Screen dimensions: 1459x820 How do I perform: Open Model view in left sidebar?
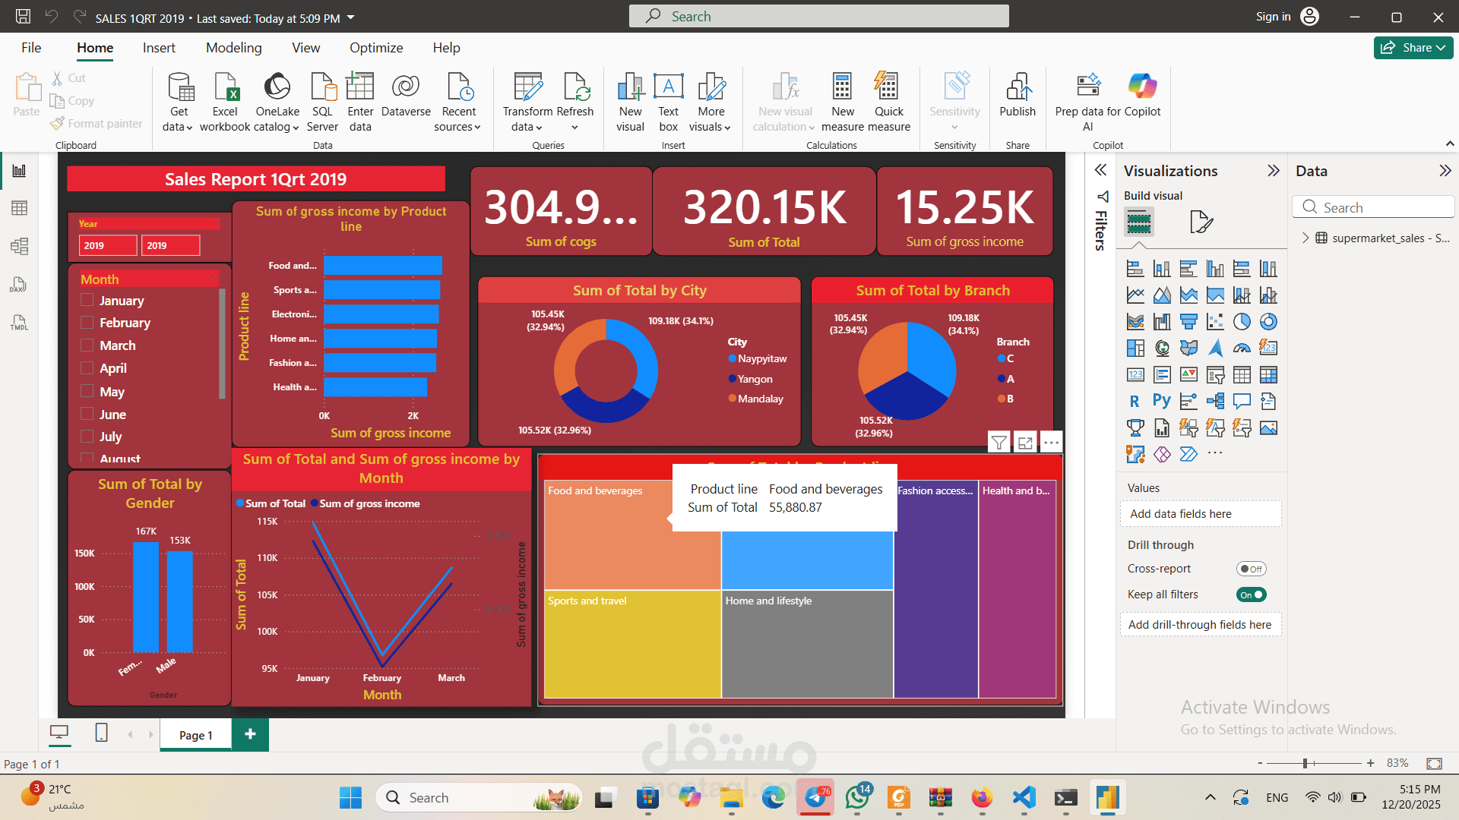click(19, 246)
